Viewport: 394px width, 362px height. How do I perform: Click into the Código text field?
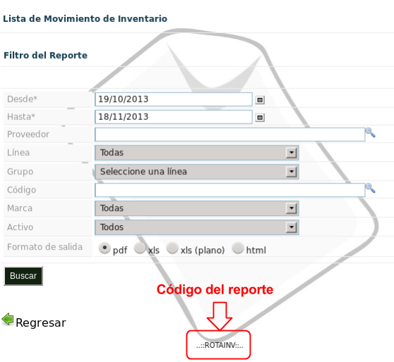click(230, 190)
